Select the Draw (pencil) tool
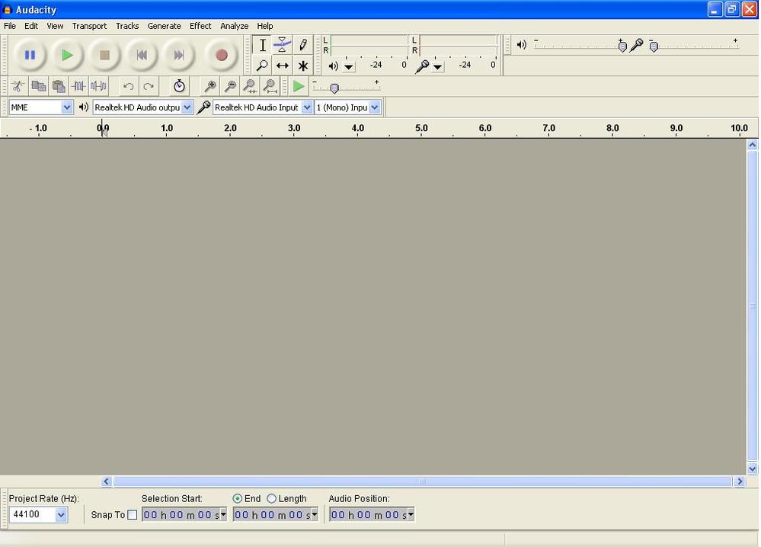The width and height of the screenshot is (761, 547). pos(303,45)
